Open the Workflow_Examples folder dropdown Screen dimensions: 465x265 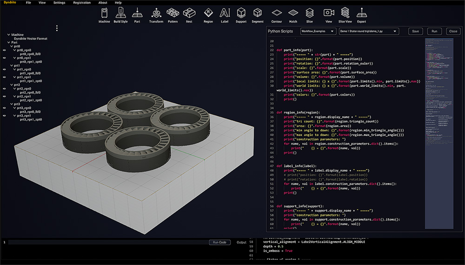tap(318, 31)
